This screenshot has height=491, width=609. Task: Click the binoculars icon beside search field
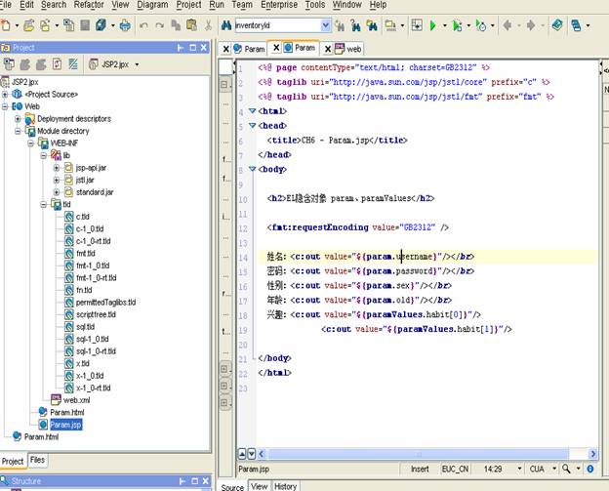click(226, 25)
